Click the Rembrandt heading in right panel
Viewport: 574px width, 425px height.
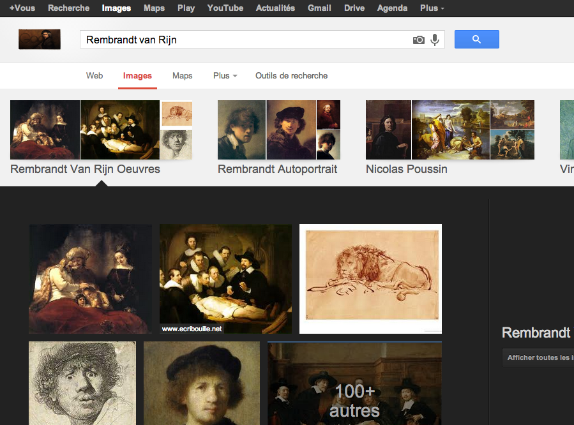pyautogui.click(x=536, y=332)
